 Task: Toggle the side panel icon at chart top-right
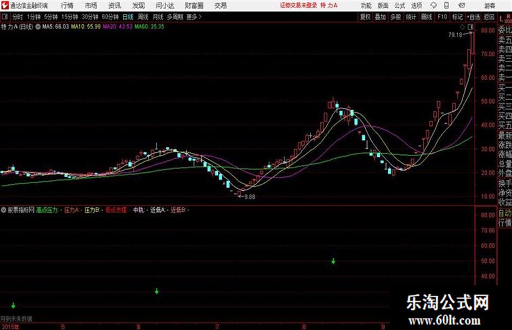pos(470,27)
